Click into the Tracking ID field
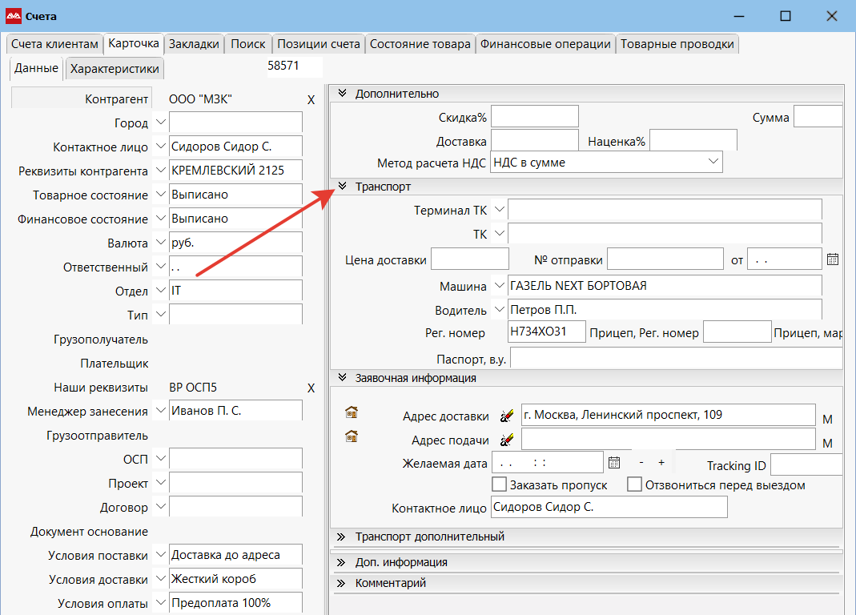The height and width of the screenshot is (615, 856). click(805, 465)
